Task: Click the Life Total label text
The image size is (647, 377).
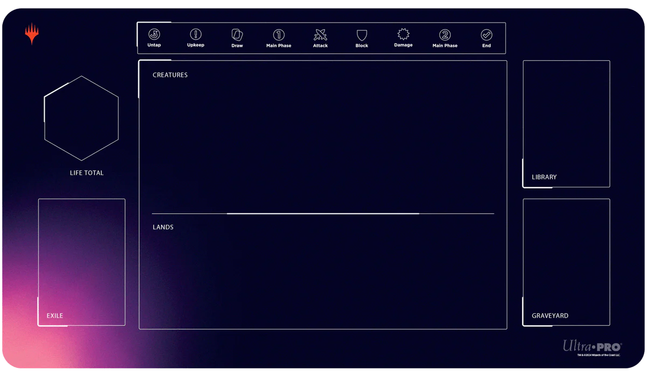Action: click(87, 173)
